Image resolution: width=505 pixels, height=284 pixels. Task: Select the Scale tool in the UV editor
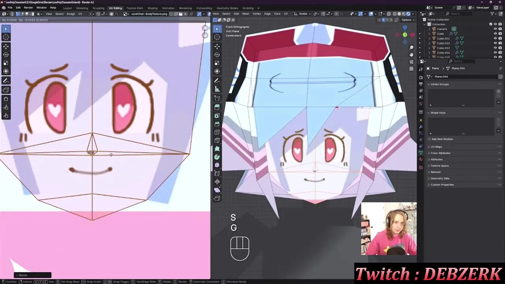coord(6,63)
